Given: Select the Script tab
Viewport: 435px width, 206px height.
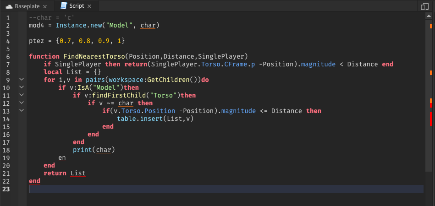Looking at the screenshot, I should pyautogui.click(x=76, y=6).
